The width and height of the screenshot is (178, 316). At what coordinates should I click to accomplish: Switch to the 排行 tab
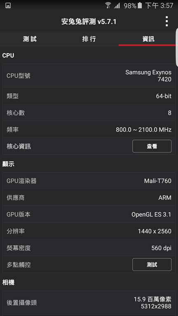coord(89,39)
